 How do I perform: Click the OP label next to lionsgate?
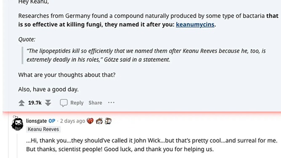coord(52,121)
